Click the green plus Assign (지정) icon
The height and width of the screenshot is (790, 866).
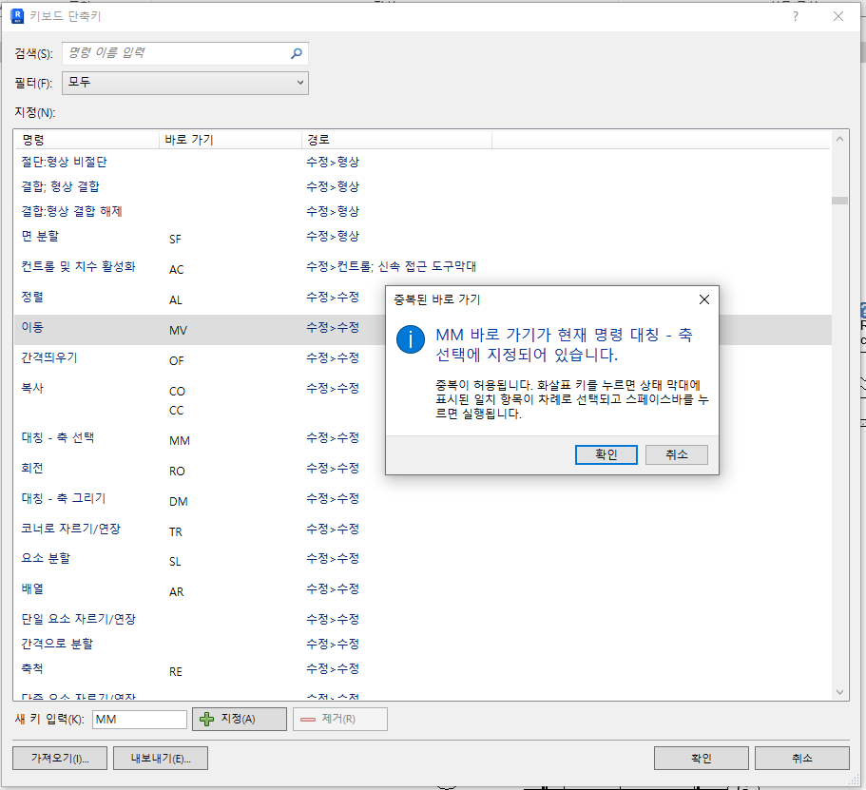205,719
